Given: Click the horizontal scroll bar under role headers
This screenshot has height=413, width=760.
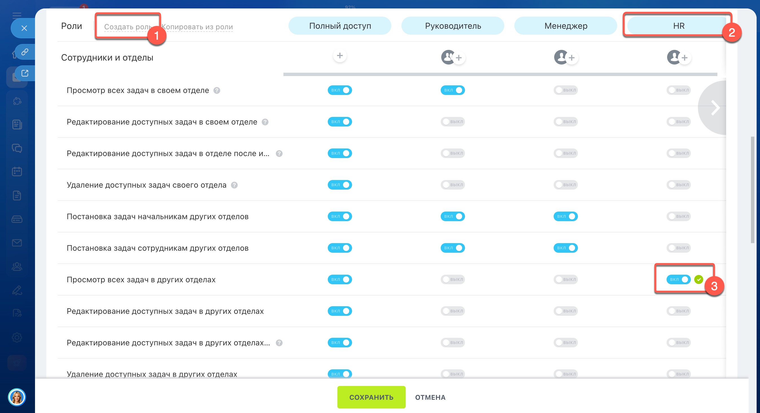Looking at the screenshot, I should 500,74.
